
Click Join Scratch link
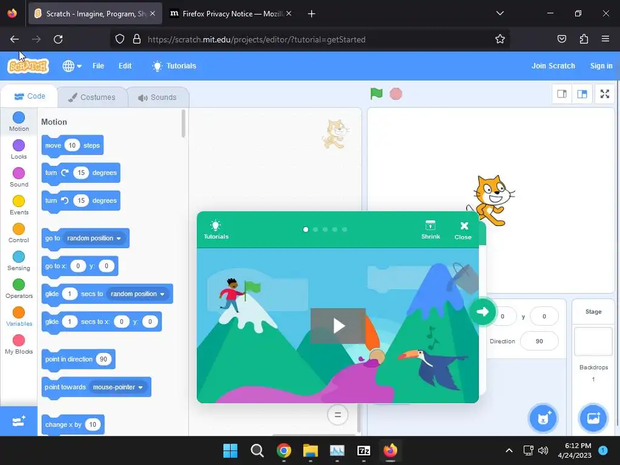[x=553, y=65]
